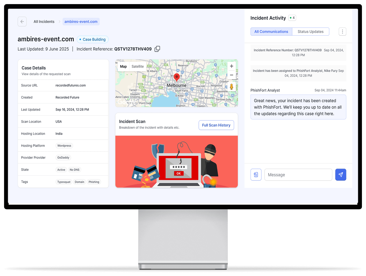
Task: Click the attachment icon beside the message box
Action: (256, 174)
